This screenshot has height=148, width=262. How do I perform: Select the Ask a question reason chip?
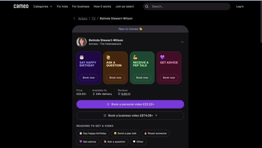[114, 142]
